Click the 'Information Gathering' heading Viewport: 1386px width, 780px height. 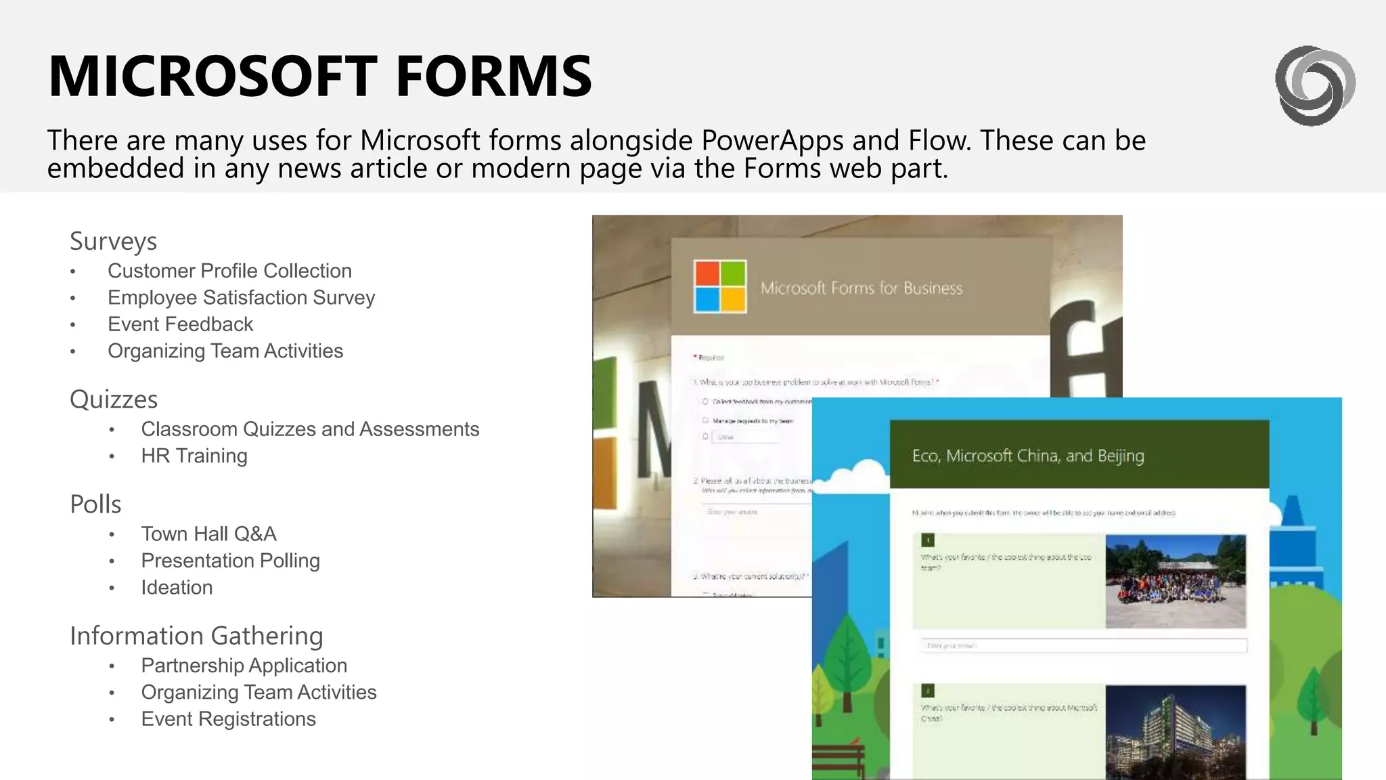(x=196, y=636)
